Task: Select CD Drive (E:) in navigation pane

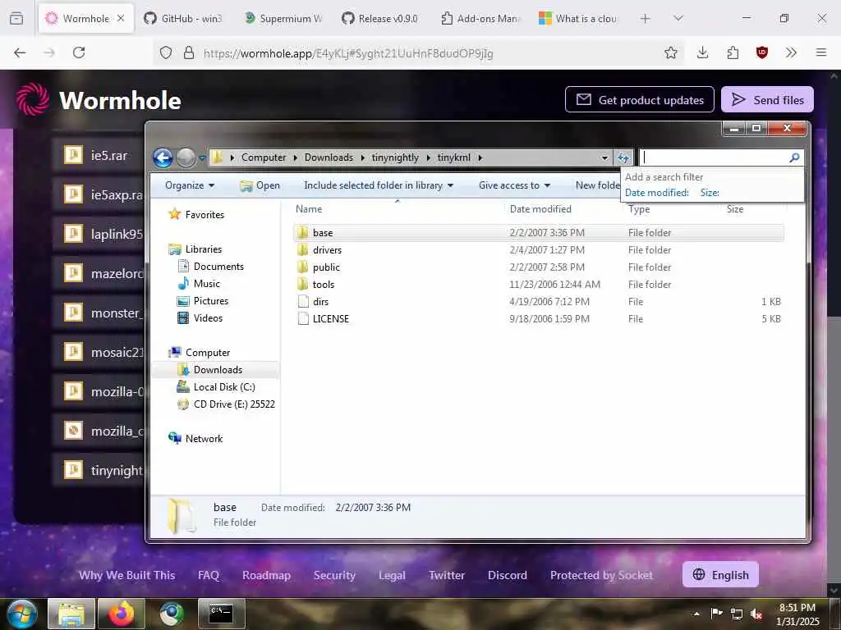Action: click(234, 404)
